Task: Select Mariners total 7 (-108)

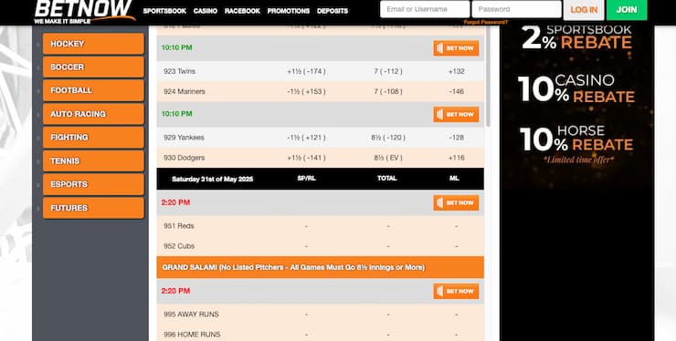Action: pos(388,92)
